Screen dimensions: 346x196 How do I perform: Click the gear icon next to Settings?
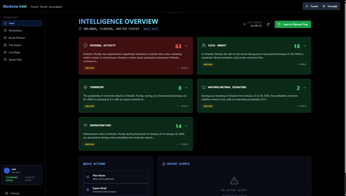7,193
